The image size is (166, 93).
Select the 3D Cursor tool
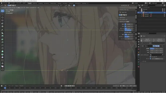pos(3,14)
